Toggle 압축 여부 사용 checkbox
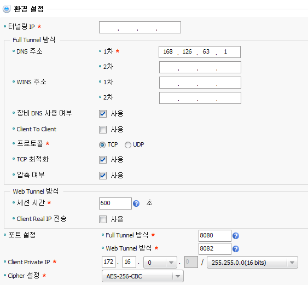This screenshot has height=285, width=308. pyautogui.click(x=103, y=176)
